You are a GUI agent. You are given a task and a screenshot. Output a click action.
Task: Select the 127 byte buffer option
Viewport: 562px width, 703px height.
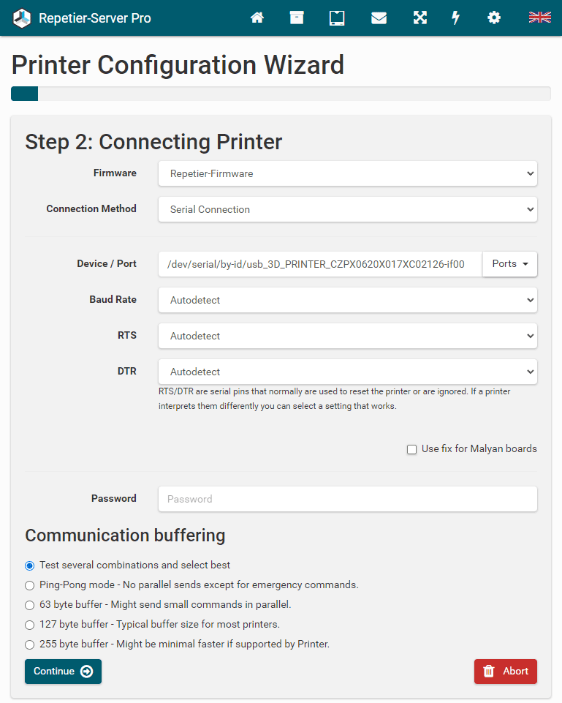(x=30, y=625)
